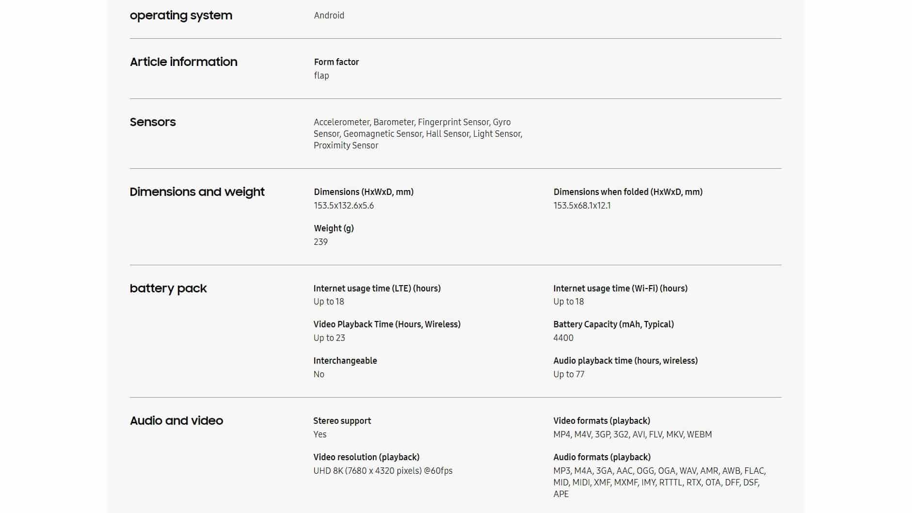Click the 'Weight (g)' label
This screenshot has width=912, height=513.
334,228
